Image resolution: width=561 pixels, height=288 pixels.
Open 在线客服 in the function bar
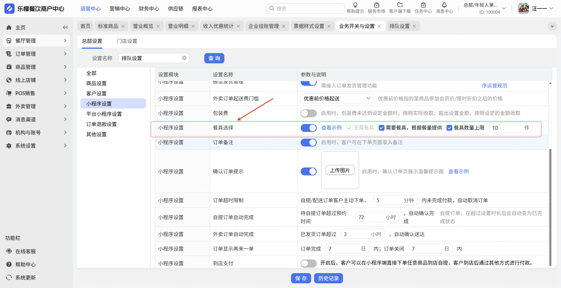tap(25, 251)
